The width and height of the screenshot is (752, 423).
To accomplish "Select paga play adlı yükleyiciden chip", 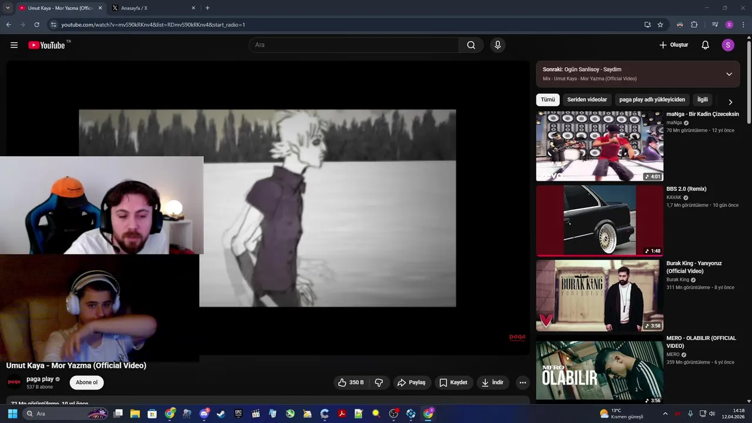I will click(x=652, y=100).
